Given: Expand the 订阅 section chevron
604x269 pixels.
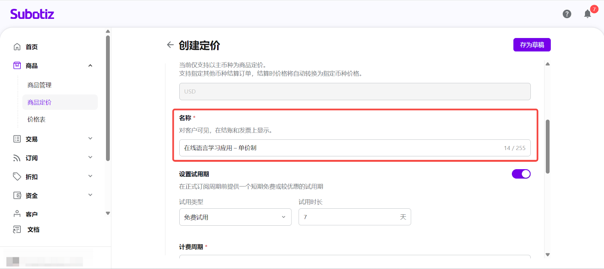Looking at the screenshot, I should [x=90, y=157].
